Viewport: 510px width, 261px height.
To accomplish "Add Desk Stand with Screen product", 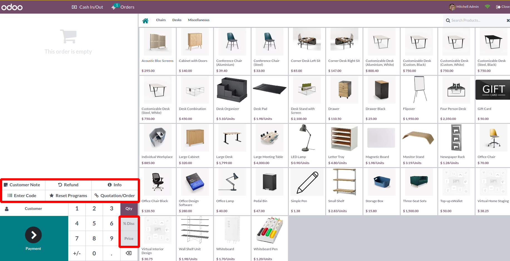I will (307, 99).
